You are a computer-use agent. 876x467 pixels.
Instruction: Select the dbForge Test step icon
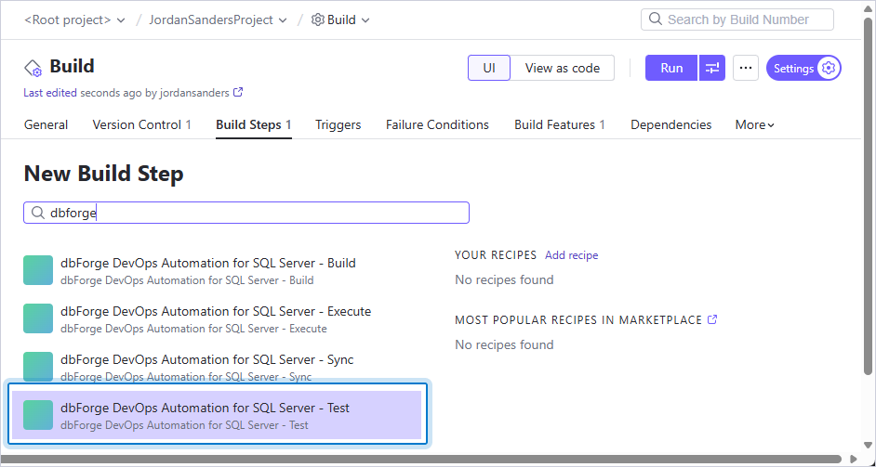(x=38, y=415)
